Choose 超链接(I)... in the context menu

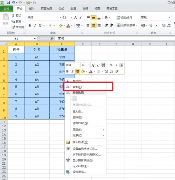(86, 172)
